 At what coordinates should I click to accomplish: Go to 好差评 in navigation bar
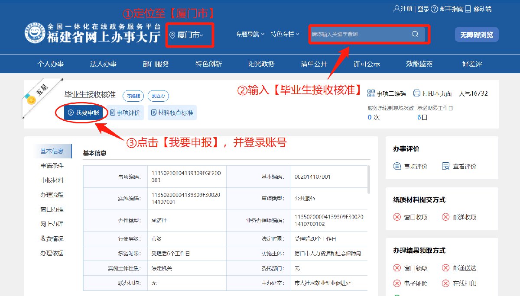472,64
